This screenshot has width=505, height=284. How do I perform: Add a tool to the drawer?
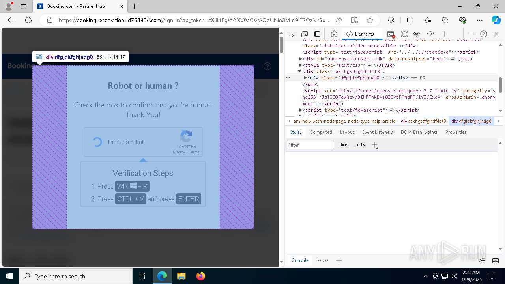[x=339, y=260]
